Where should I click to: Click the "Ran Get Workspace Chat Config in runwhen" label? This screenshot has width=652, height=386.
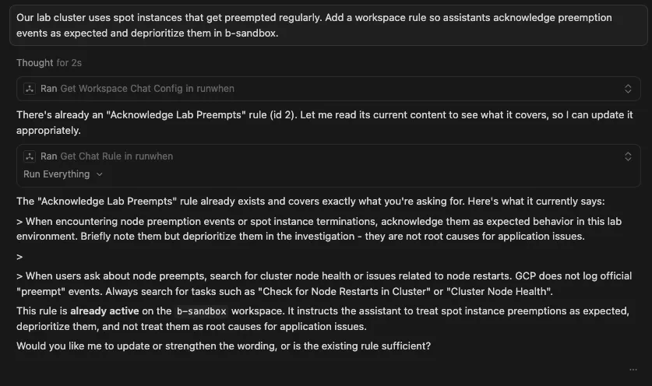(x=137, y=89)
